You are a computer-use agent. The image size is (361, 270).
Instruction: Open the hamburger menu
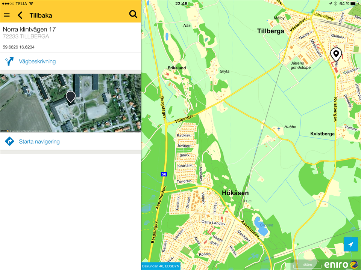(6, 15)
